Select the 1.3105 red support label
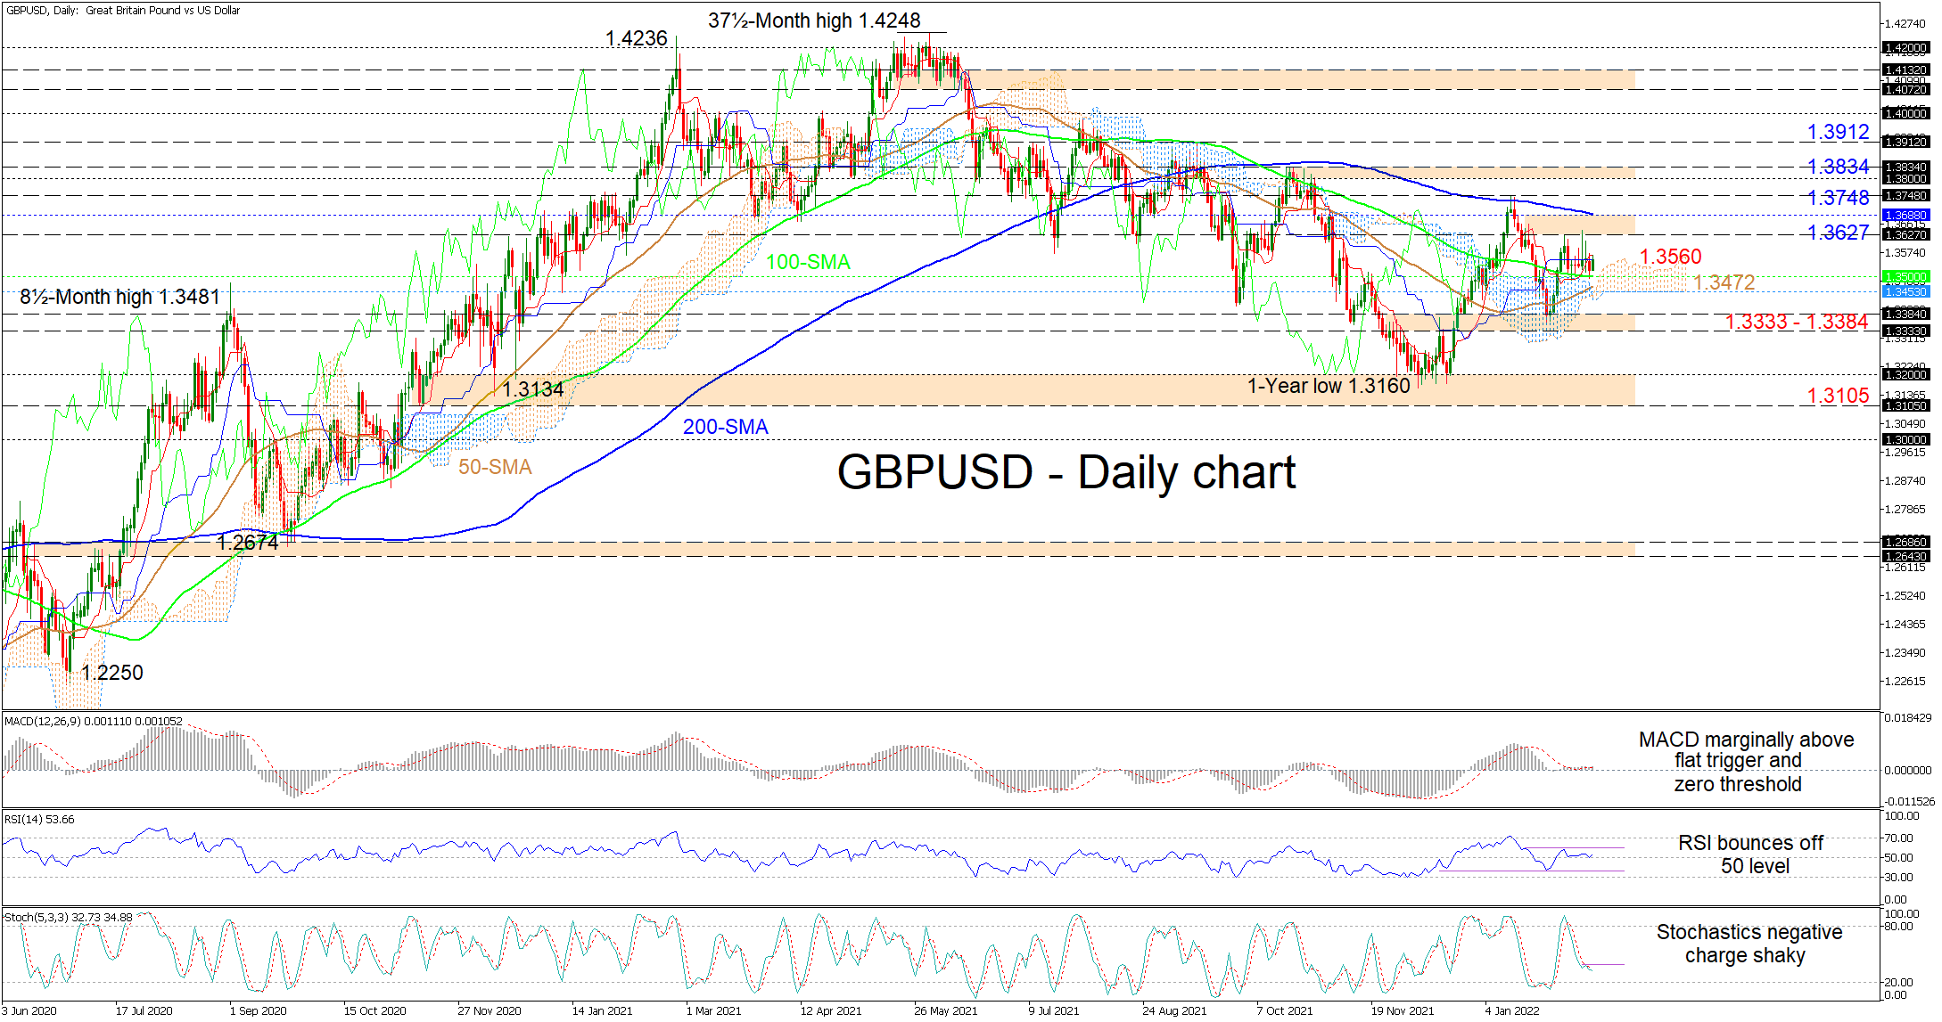This screenshot has width=1942, height=1022. [x=1837, y=396]
